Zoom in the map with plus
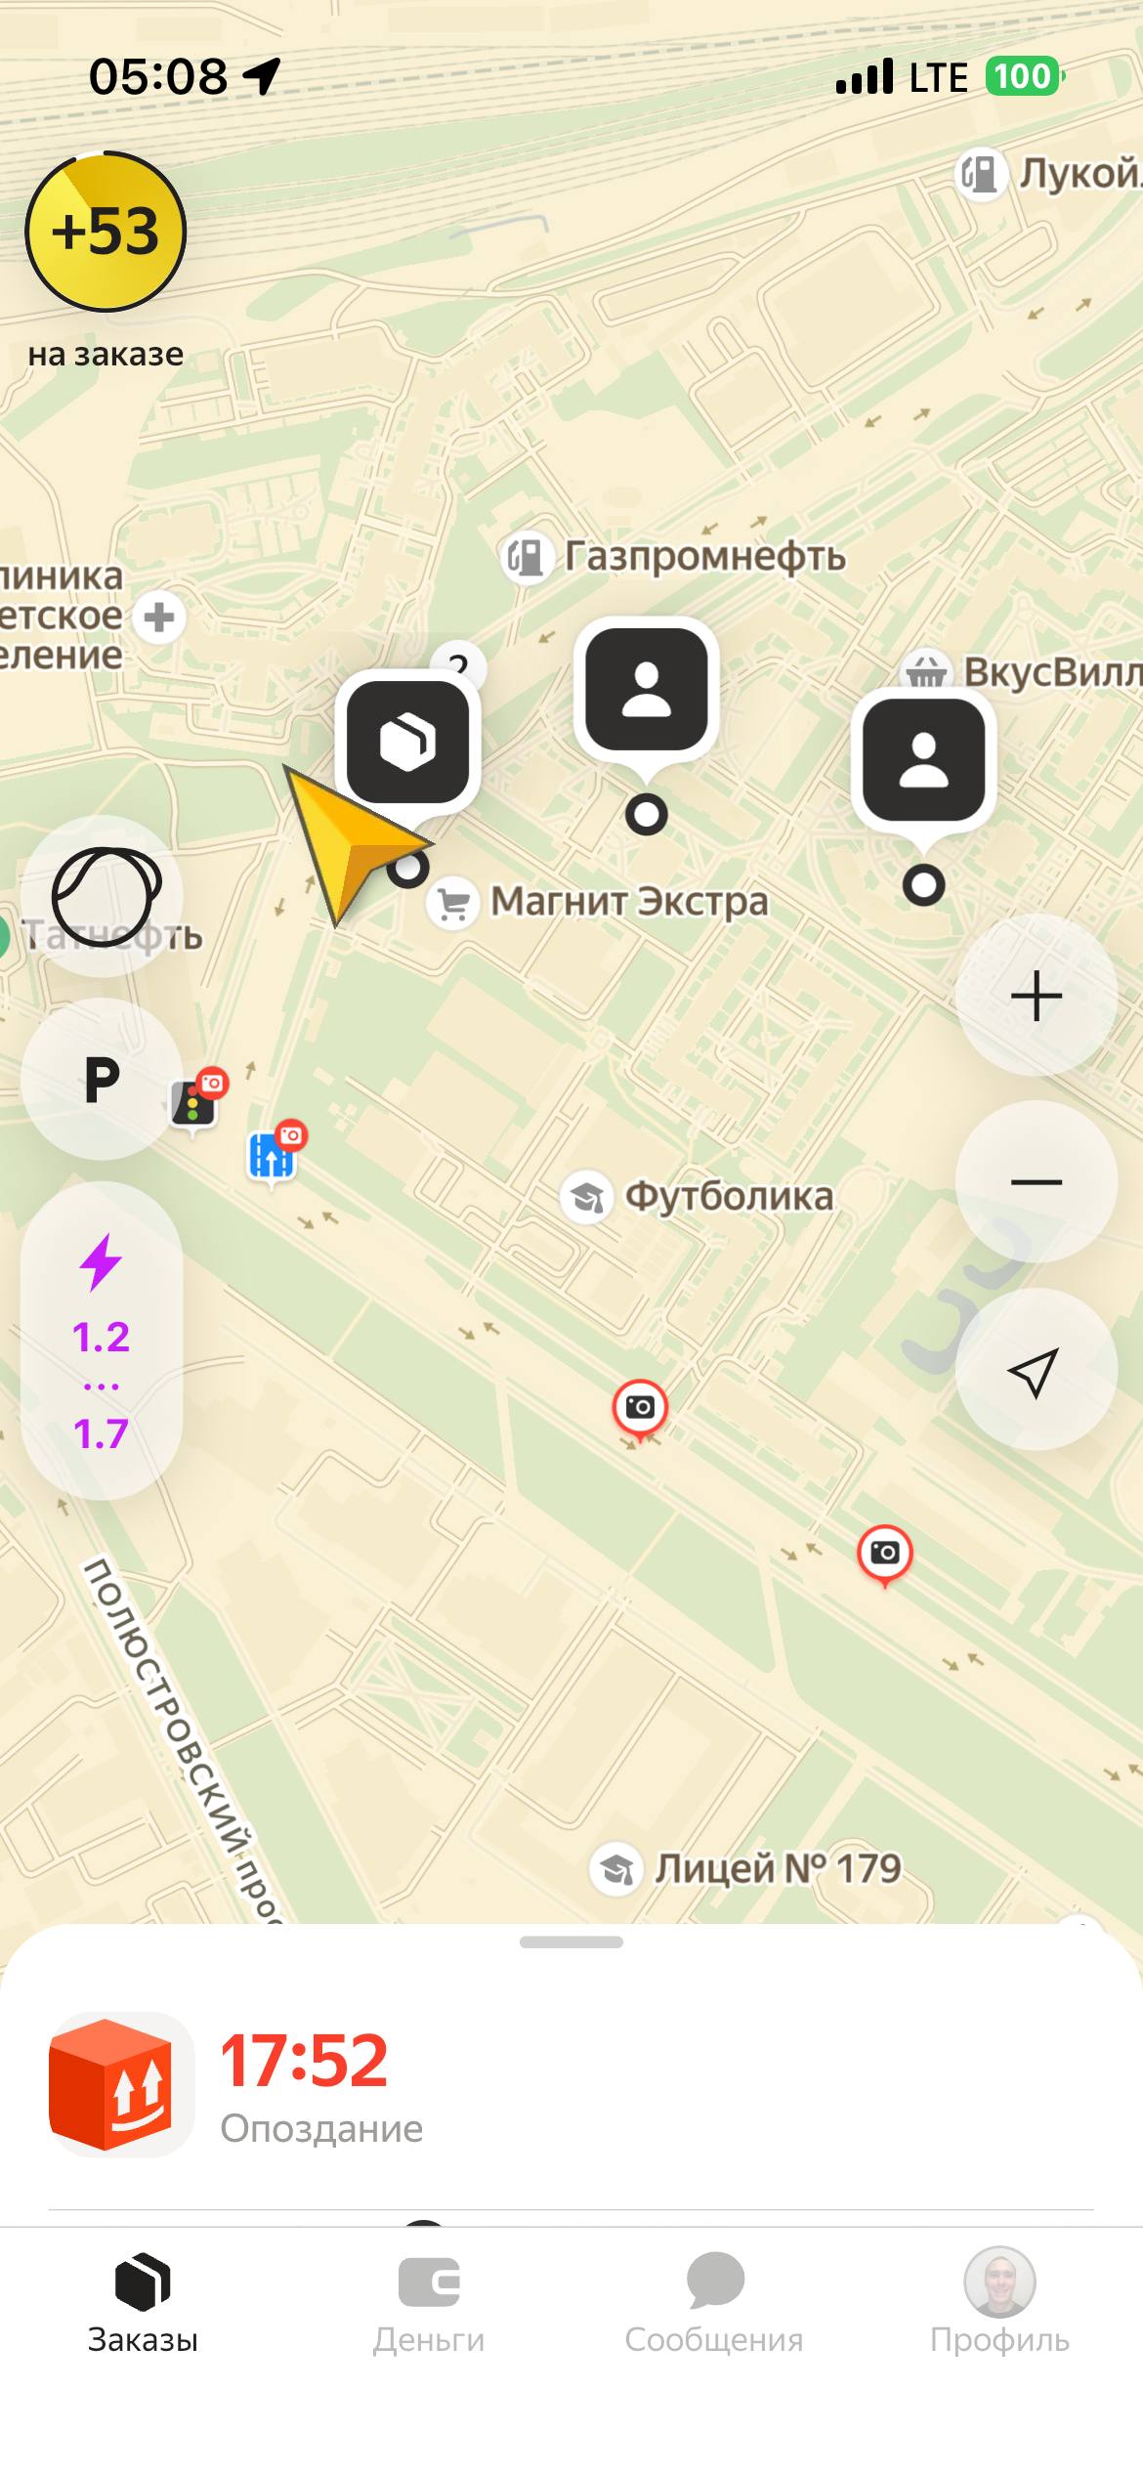This screenshot has height=2474, width=1143. coord(1036,997)
